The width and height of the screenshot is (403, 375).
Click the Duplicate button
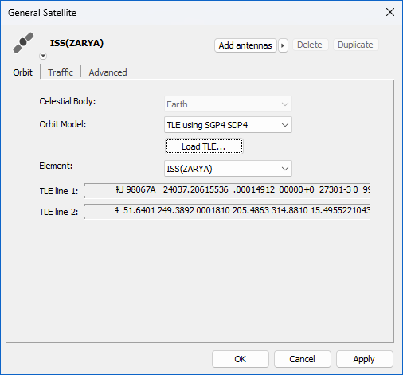tap(355, 45)
